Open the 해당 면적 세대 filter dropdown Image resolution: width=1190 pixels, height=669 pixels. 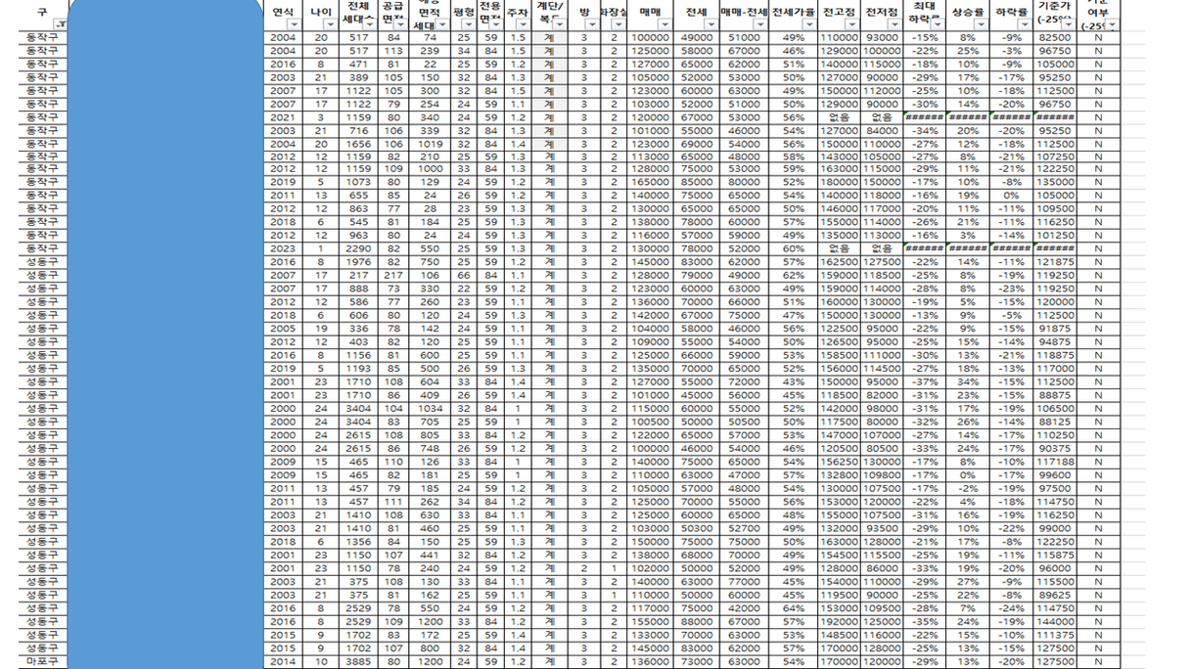click(x=442, y=24)
